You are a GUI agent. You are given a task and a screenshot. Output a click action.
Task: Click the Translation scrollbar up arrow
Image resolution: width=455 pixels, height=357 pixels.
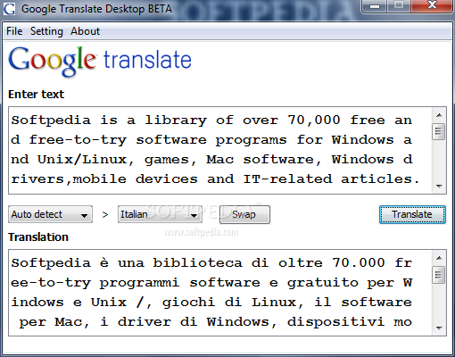coord(439,258)
